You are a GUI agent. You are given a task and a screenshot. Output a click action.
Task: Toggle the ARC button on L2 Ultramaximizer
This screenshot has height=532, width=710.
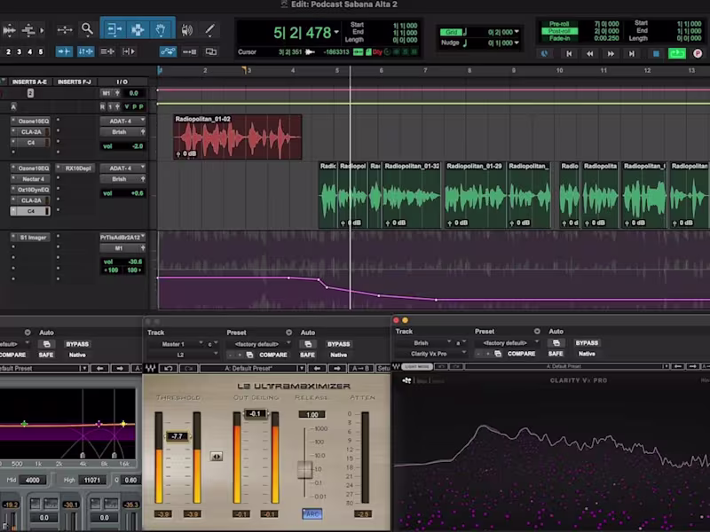[312, 513]
